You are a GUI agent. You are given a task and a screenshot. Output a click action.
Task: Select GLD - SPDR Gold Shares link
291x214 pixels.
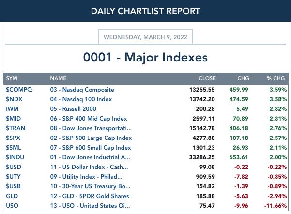point(90,196)
